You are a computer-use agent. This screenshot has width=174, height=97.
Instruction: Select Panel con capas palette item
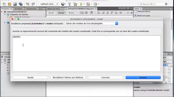tap(144, 16)
